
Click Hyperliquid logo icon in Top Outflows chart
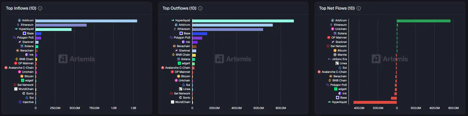pyautogui.click(x=173, y=20)
